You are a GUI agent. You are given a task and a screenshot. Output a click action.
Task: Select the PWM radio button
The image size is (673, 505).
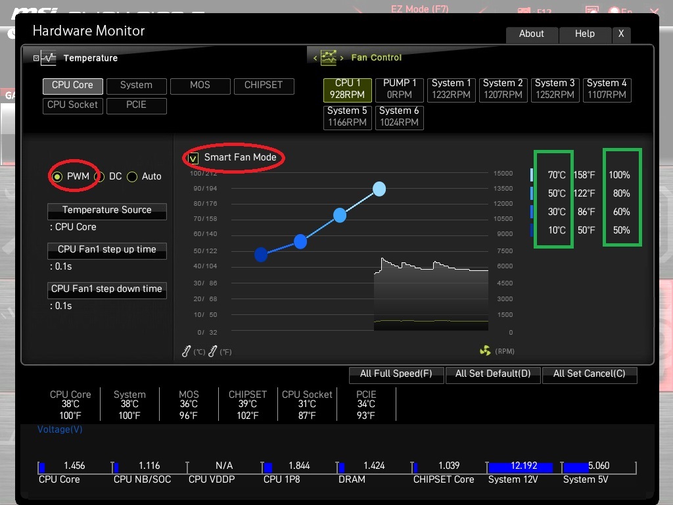coord(57,176)
